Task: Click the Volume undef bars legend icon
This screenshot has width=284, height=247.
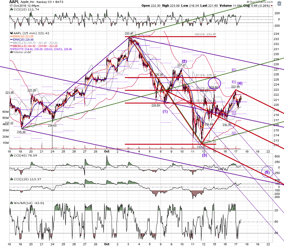Action: 11,52
